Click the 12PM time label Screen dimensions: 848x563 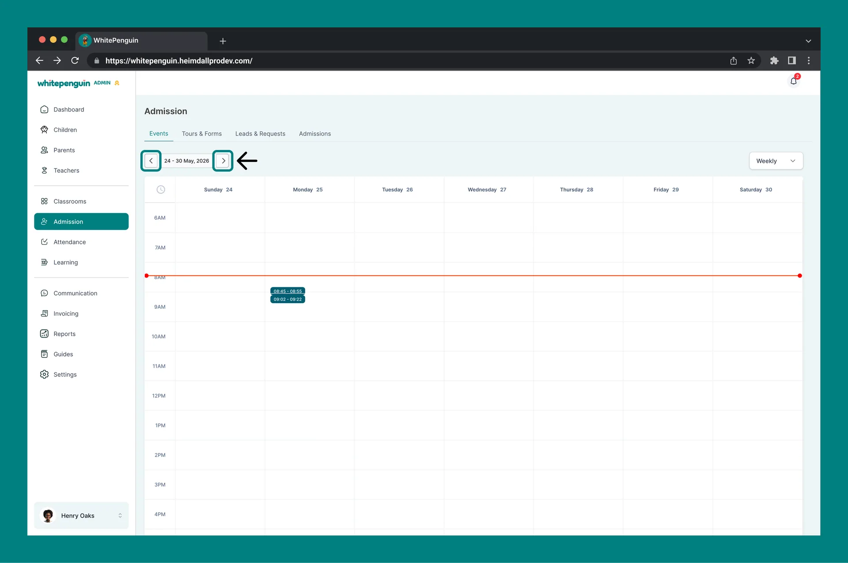point(159,396)
